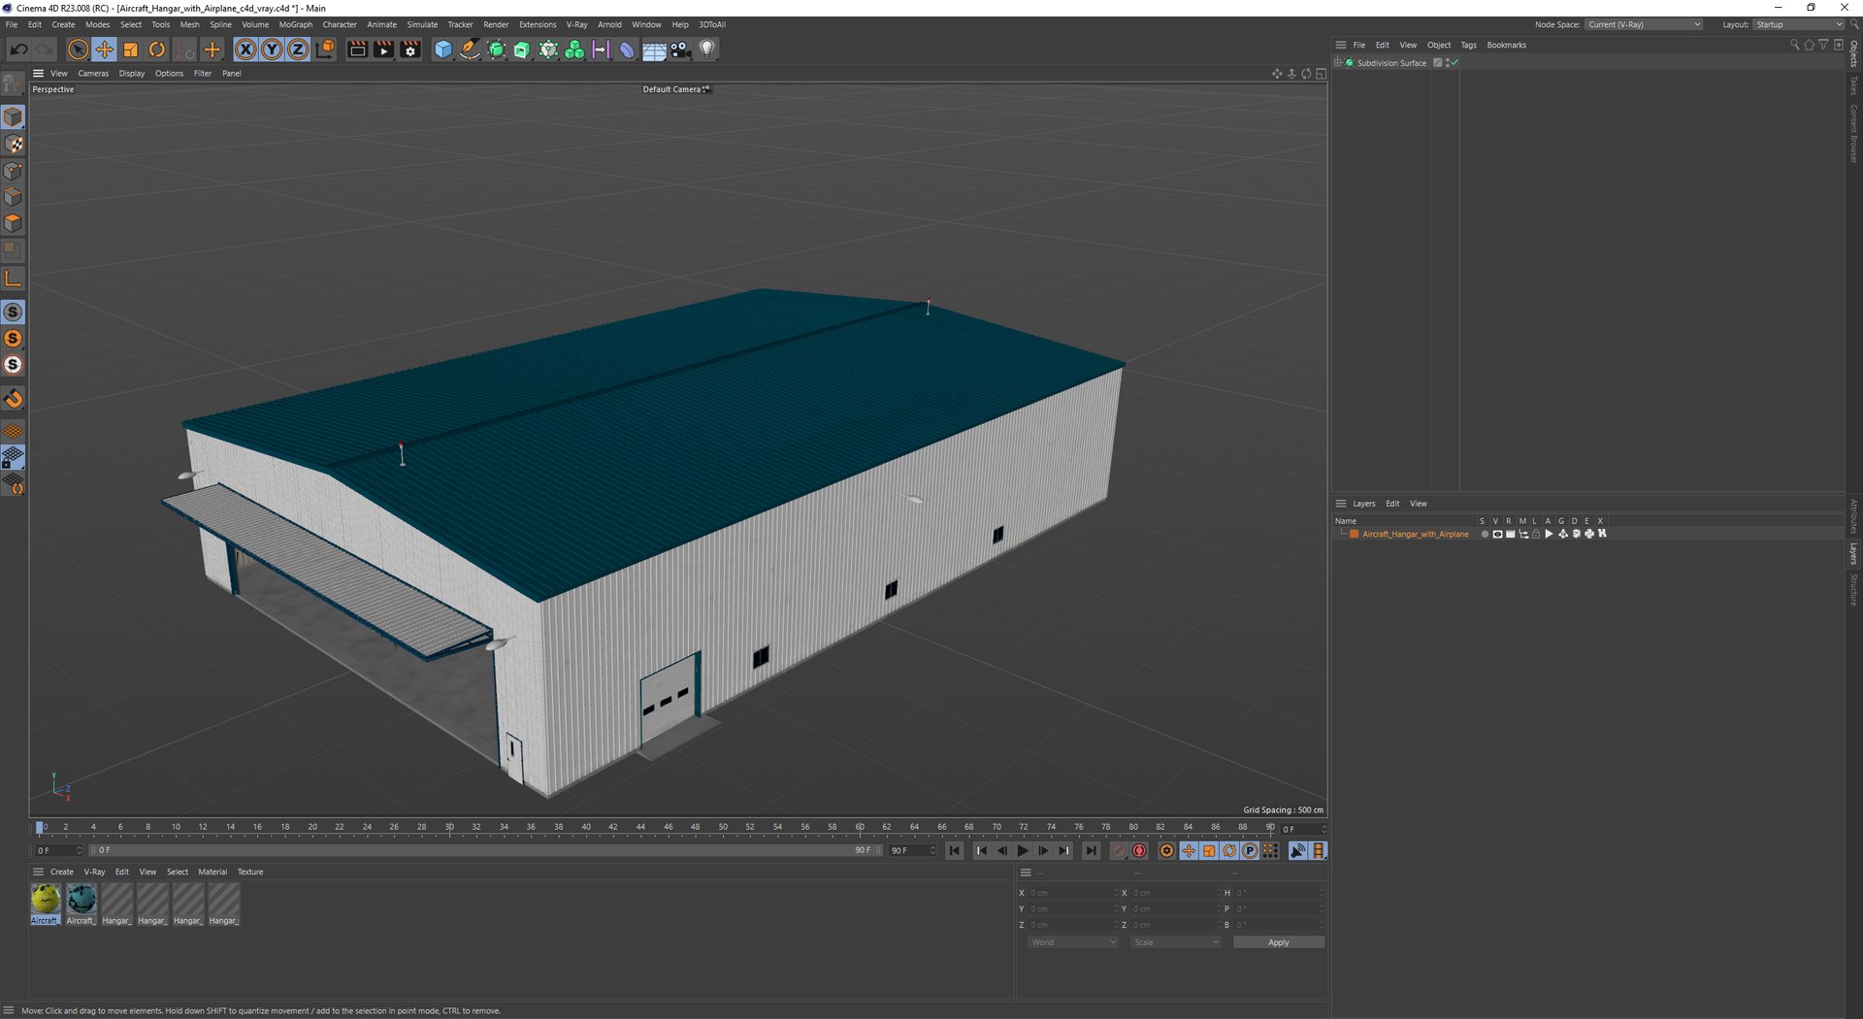Open the V-Ray menu in menu bar
The height and width of the screenshot is (1019, 1863).
coord(577,24)
